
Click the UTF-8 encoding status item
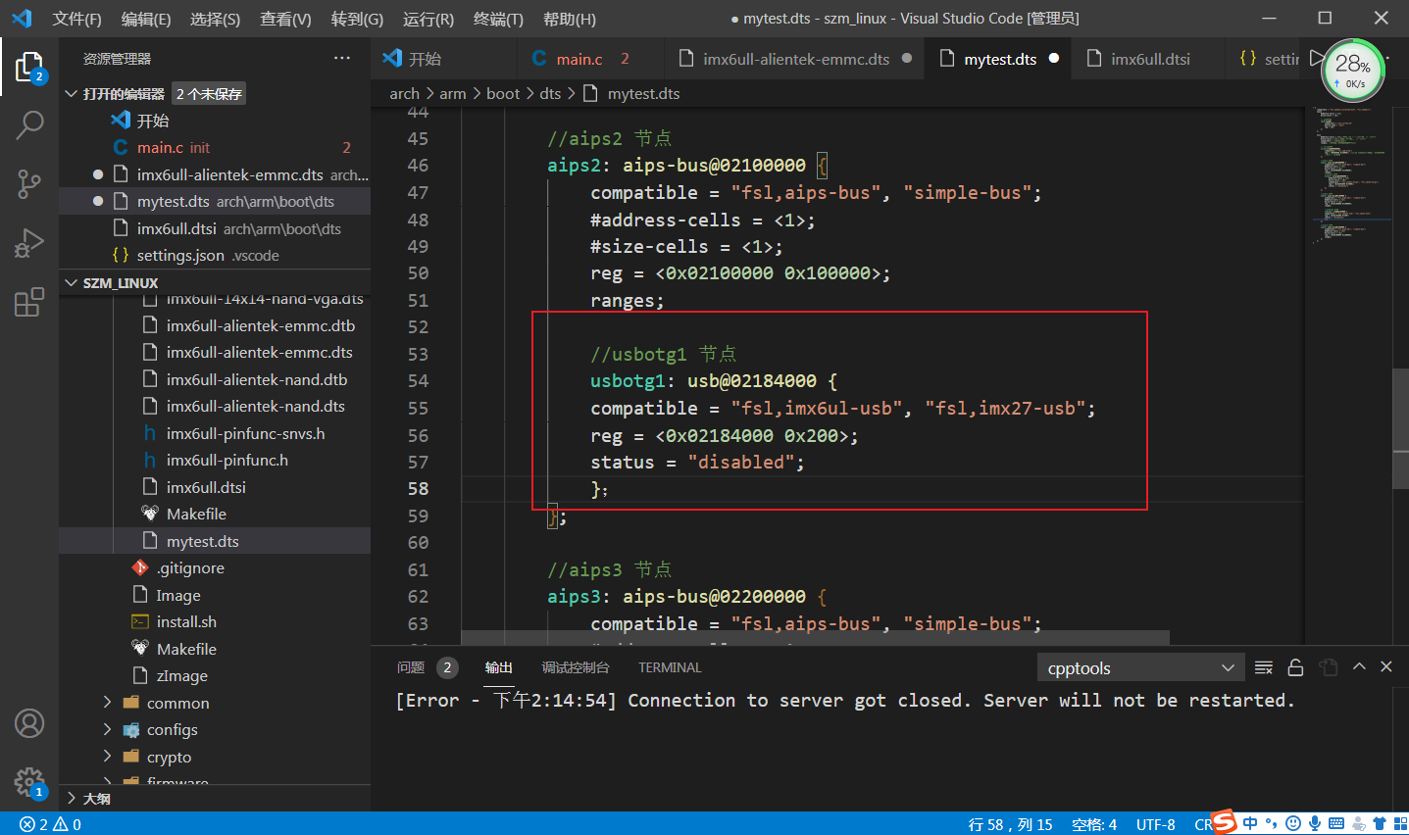(x=1156, y=824)
